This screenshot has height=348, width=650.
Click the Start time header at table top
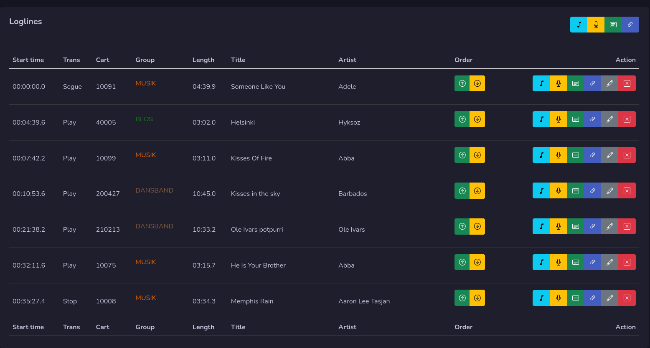pos(28,60)
